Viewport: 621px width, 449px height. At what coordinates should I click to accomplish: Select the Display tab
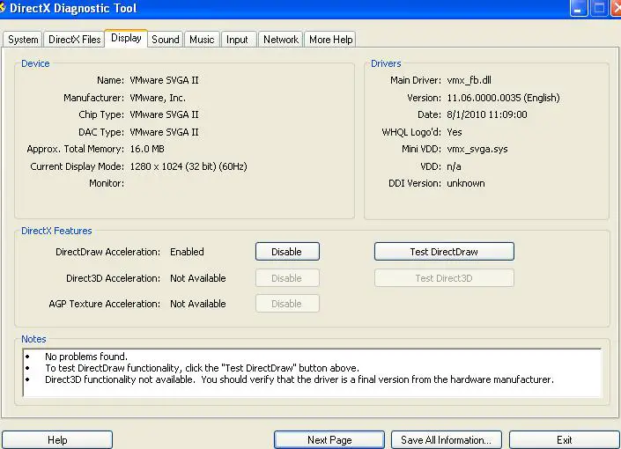click(126, 38)
